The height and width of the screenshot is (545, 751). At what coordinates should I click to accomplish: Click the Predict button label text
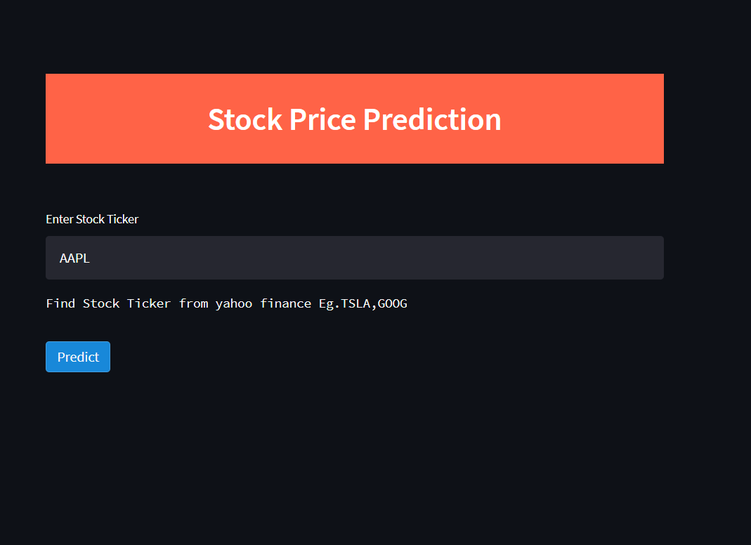pyautogui.click(x=77, y=357)
